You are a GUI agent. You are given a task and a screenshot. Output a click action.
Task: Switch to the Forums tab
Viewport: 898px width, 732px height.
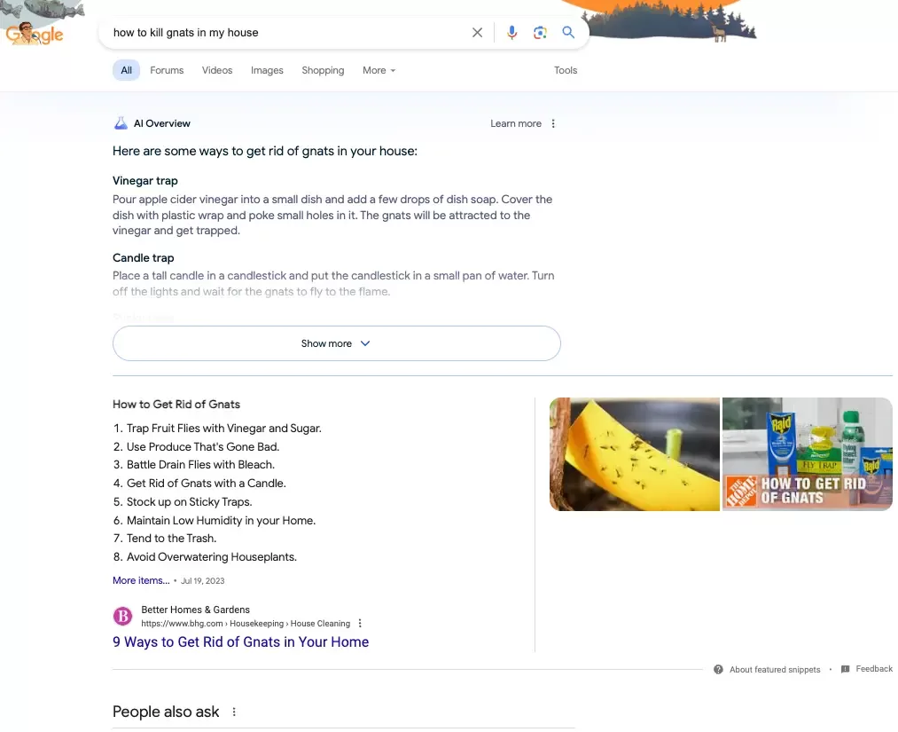pos(167,70)
